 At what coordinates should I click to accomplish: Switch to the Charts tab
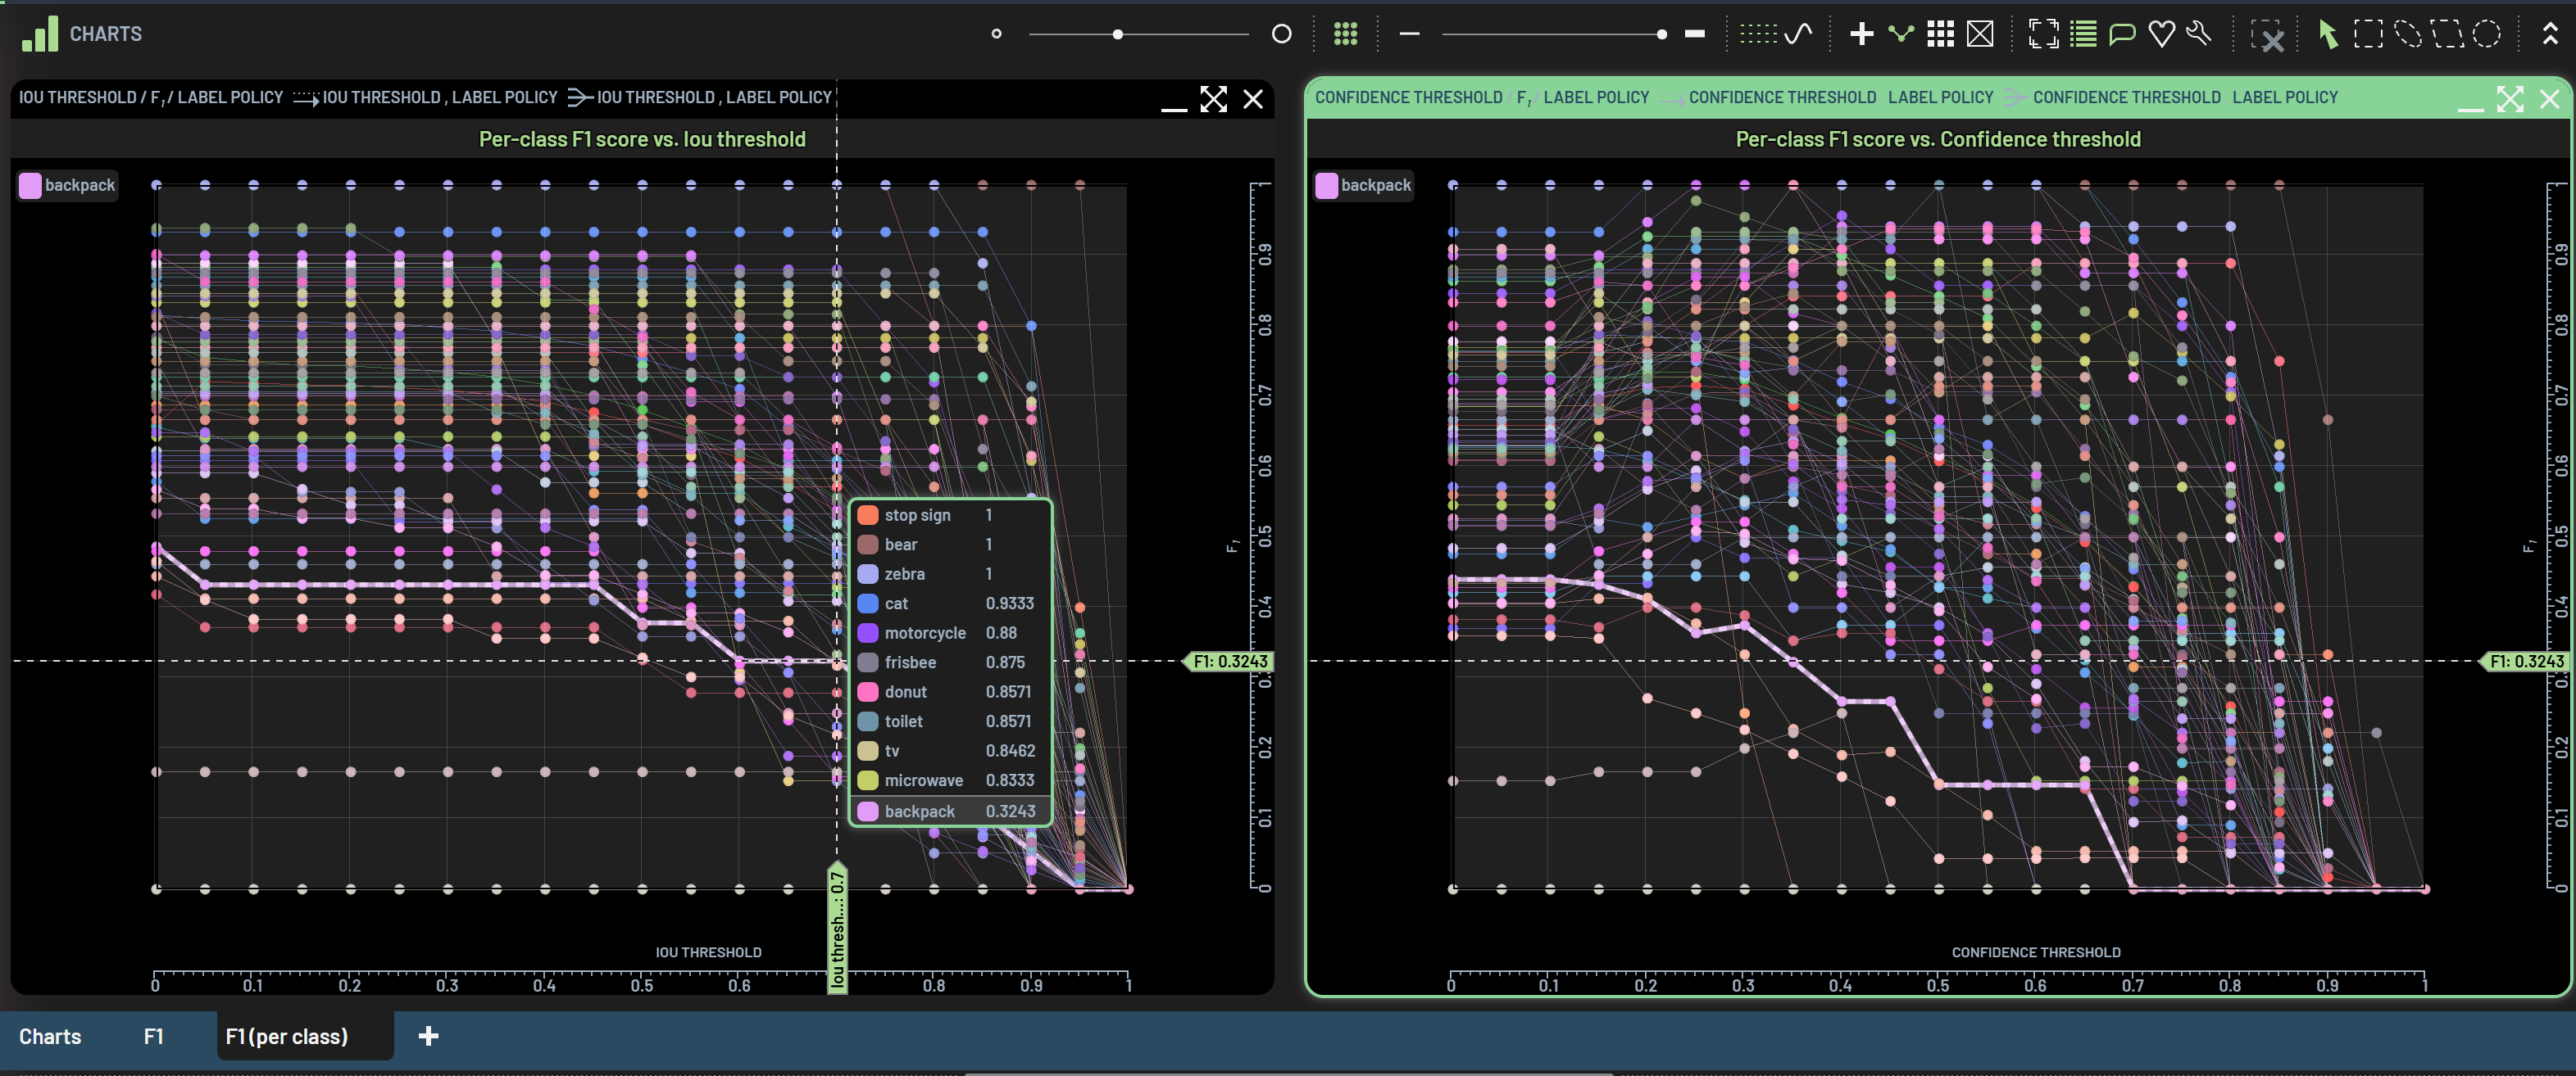[x=50, y=1036]
